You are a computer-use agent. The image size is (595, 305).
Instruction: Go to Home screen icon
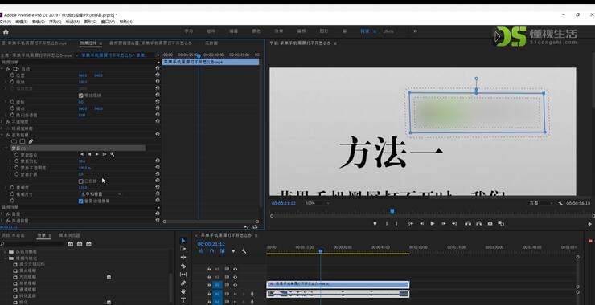[6, 32]
